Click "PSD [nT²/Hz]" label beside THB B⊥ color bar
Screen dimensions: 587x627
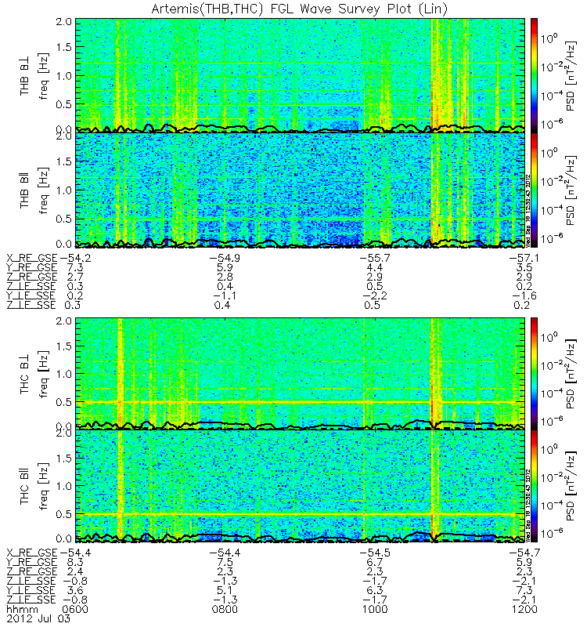[571, 76]
